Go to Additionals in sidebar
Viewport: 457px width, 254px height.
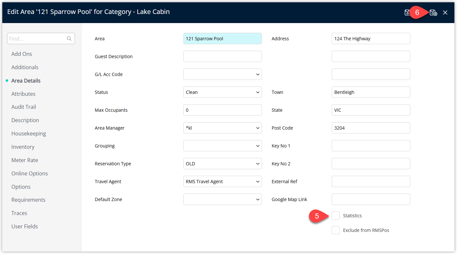tap(25, 67)
